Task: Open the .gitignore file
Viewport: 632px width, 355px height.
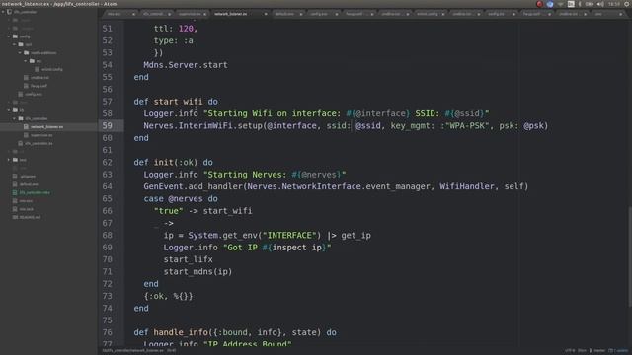Action: tap(28, 177)
